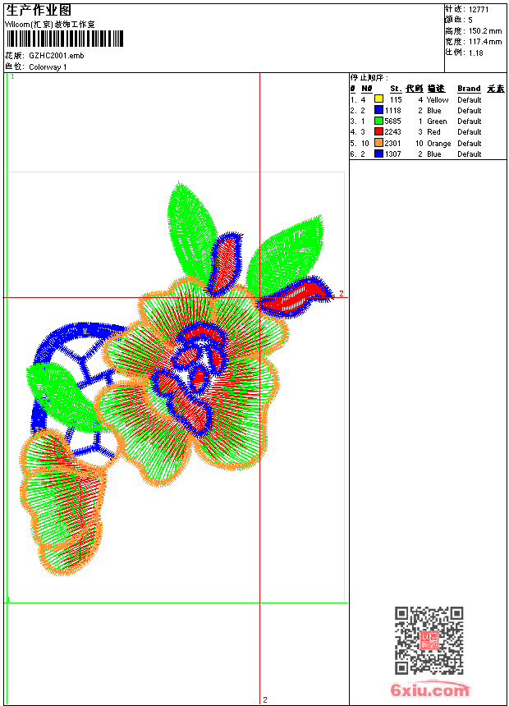This screenshot has width=509, height=706.
Task: Select the height value '150.2 mm'
Action: pos(485,31)
